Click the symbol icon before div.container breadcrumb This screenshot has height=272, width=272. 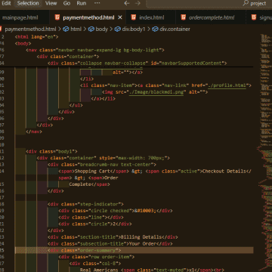click(x=155, y=29)
